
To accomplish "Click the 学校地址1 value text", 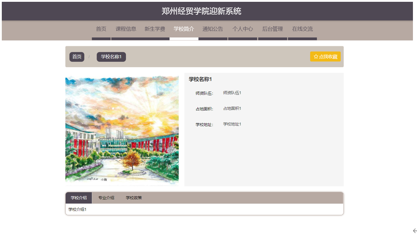I will click(232, 124).
